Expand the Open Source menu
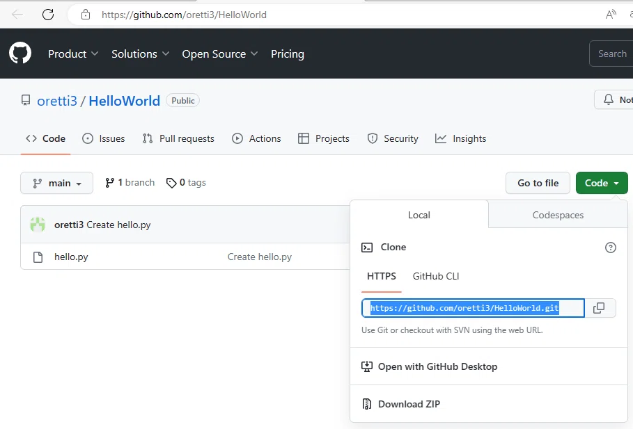The height and width of the screenshot is (429, 633). (x=219, y=54)
